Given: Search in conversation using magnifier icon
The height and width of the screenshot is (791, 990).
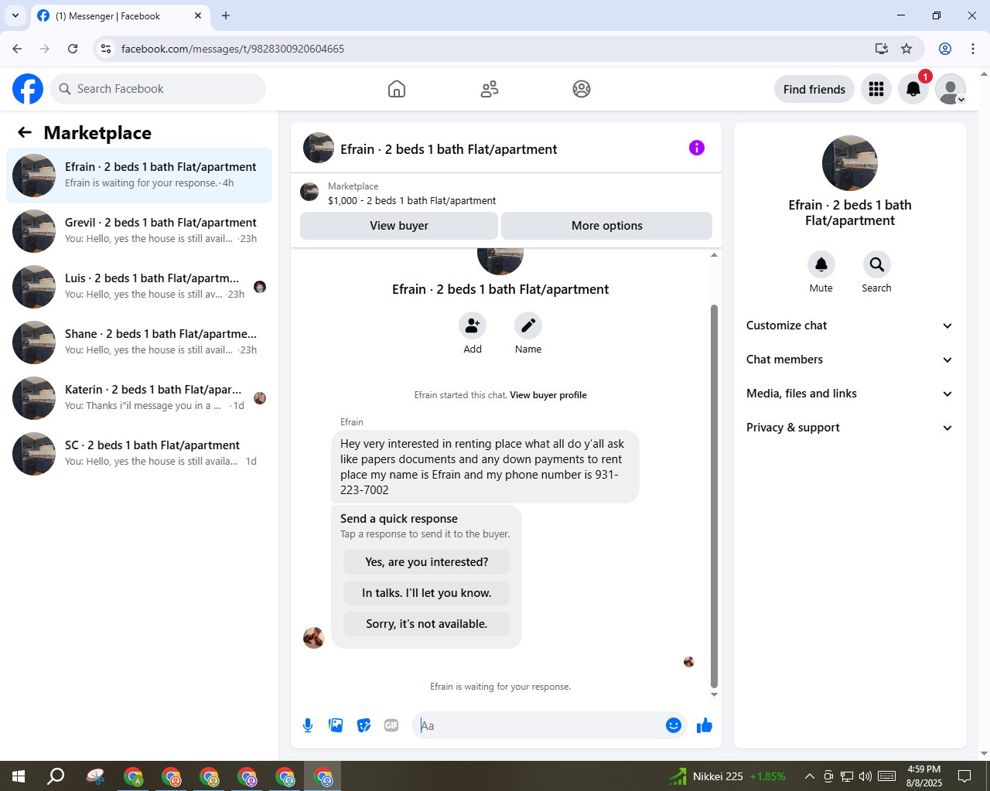Looking at the screenshot, I should coord(877,264).
